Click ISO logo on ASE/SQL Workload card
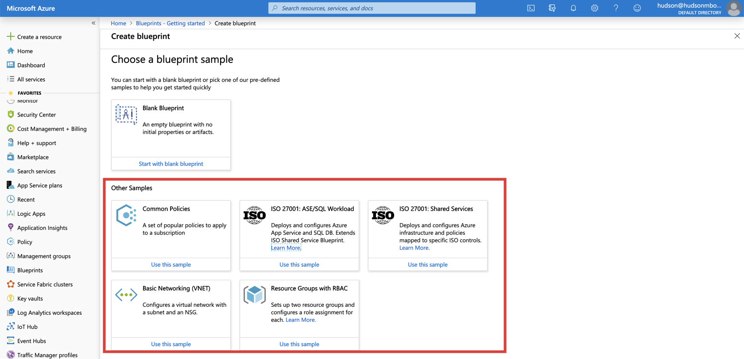Viewport: 744px width, 359px height. [x=255, y=215]
